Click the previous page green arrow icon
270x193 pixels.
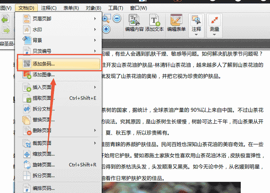(x=5, y=19)
